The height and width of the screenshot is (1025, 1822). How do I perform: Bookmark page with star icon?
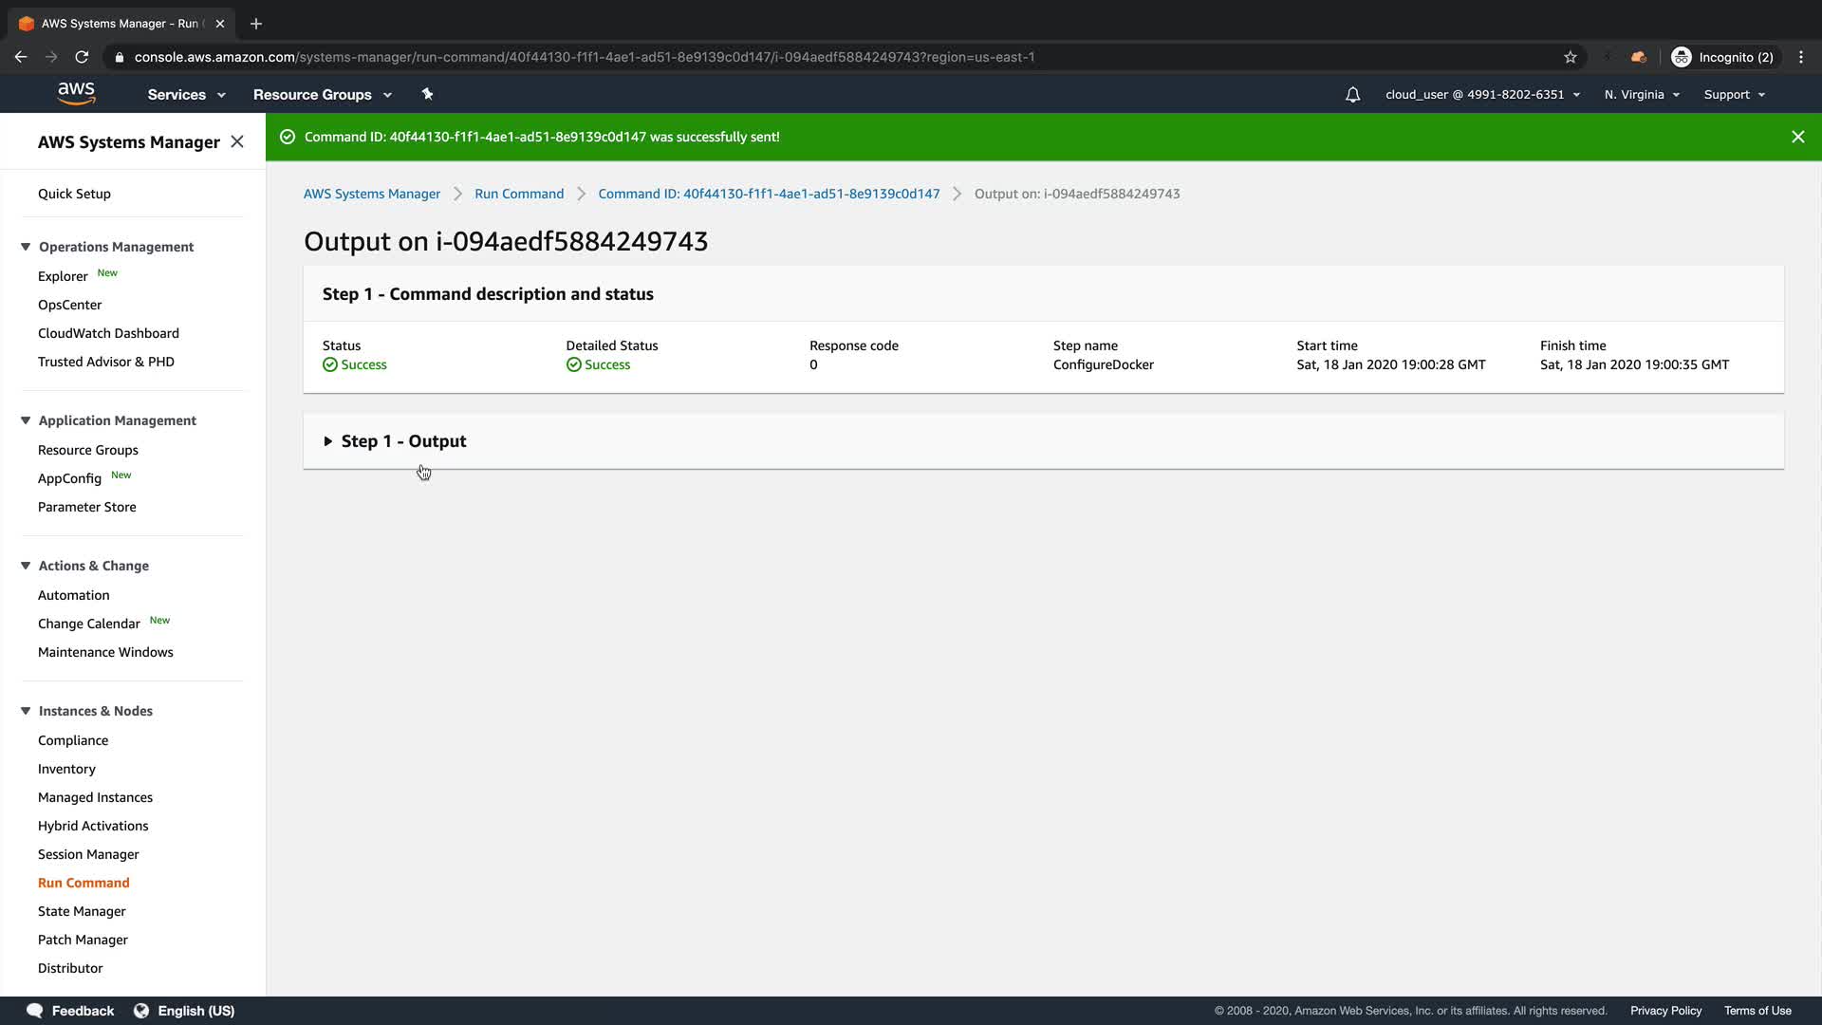pyautogui.click(x=1571, y=57)
